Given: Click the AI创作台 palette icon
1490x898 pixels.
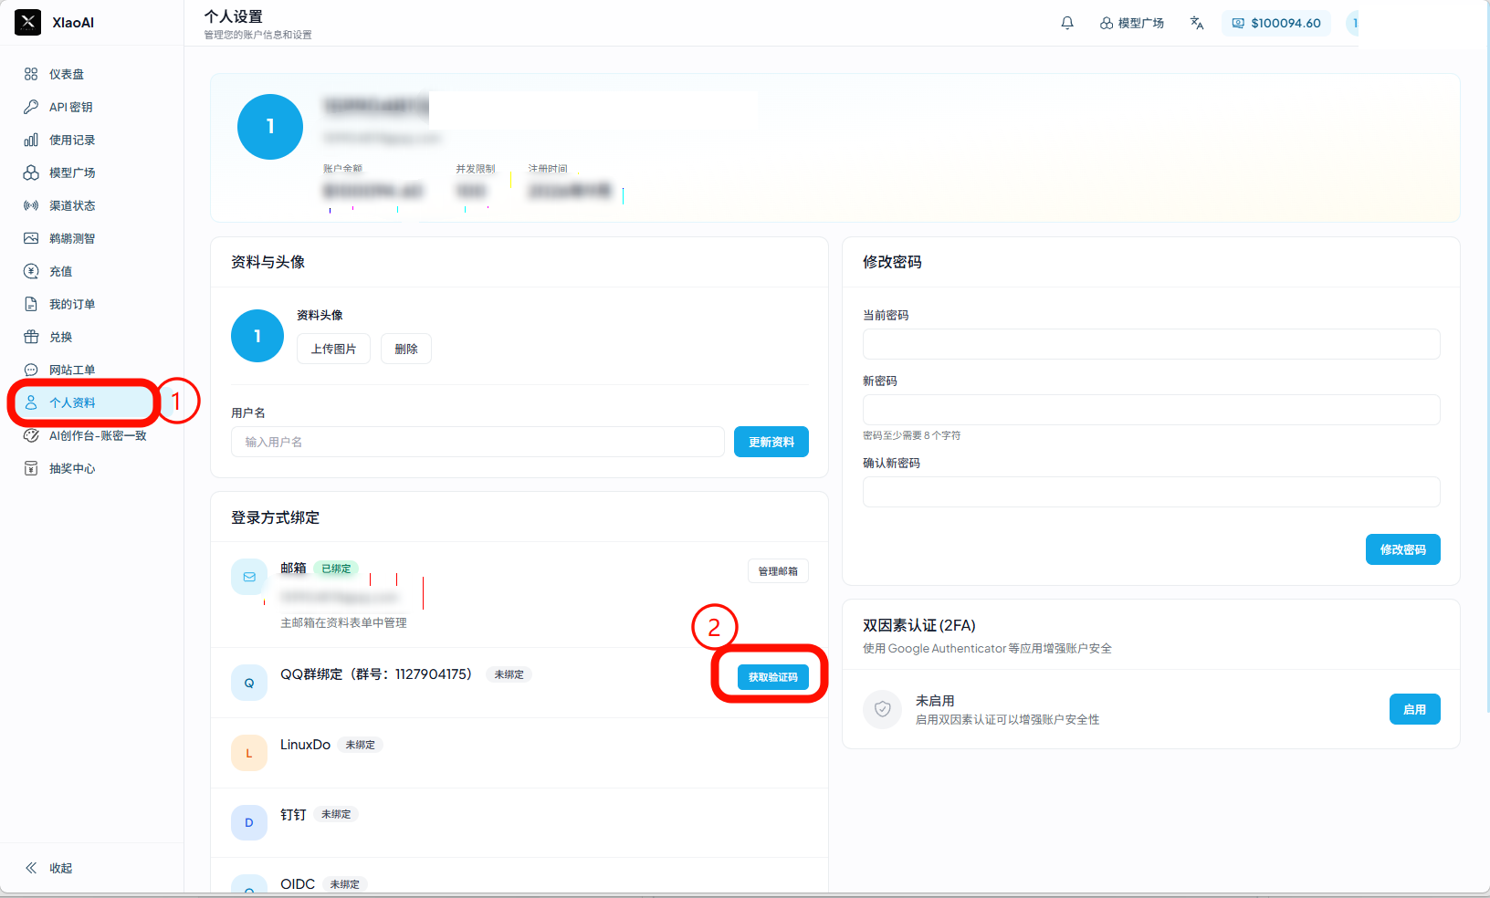Looking at the screenshot, I should pyautogui.click(x=31, y=435).
